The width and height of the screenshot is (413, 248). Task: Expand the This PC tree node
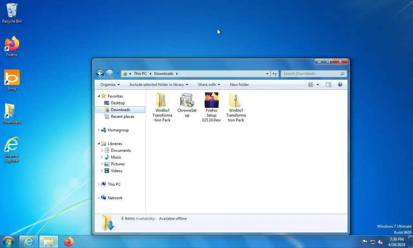point(99,184)
